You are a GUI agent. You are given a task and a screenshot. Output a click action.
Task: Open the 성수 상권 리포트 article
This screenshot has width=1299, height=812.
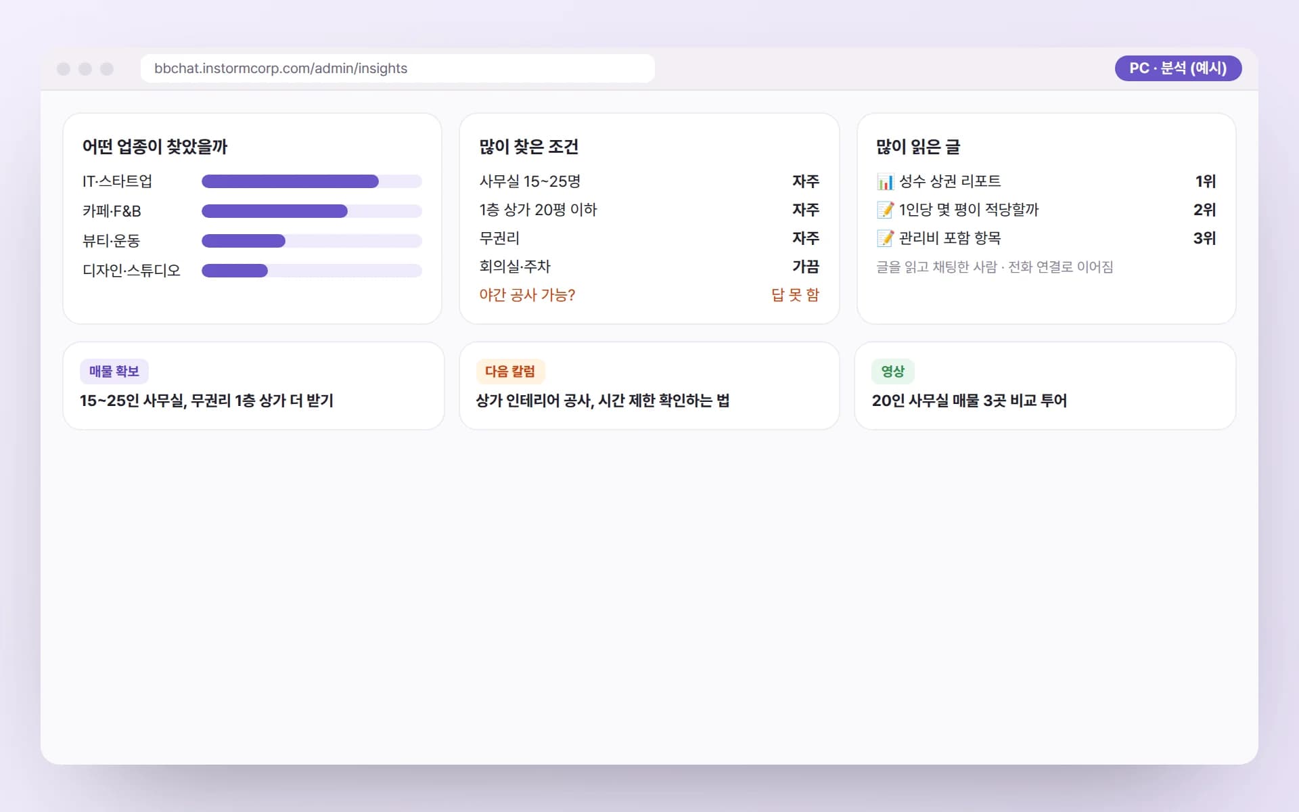[950, 181]
